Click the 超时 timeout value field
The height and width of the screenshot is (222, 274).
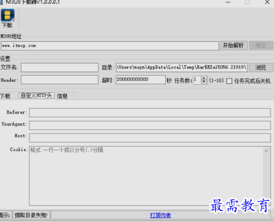(x=141, y=80)
